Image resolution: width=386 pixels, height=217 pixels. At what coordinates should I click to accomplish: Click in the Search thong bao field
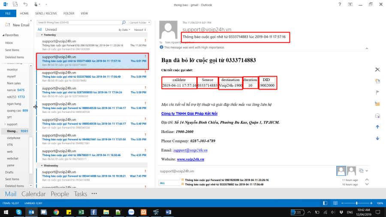[79, 22]
